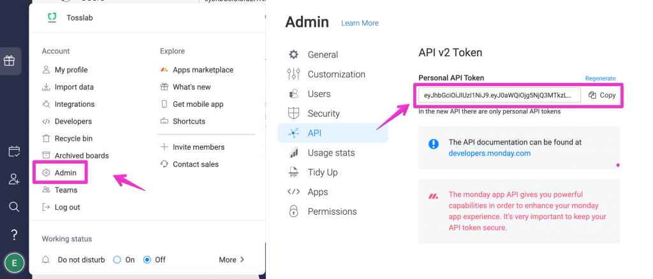653x279 pixels.
Task: Click the My profile person icon
Action: point(46,70)
